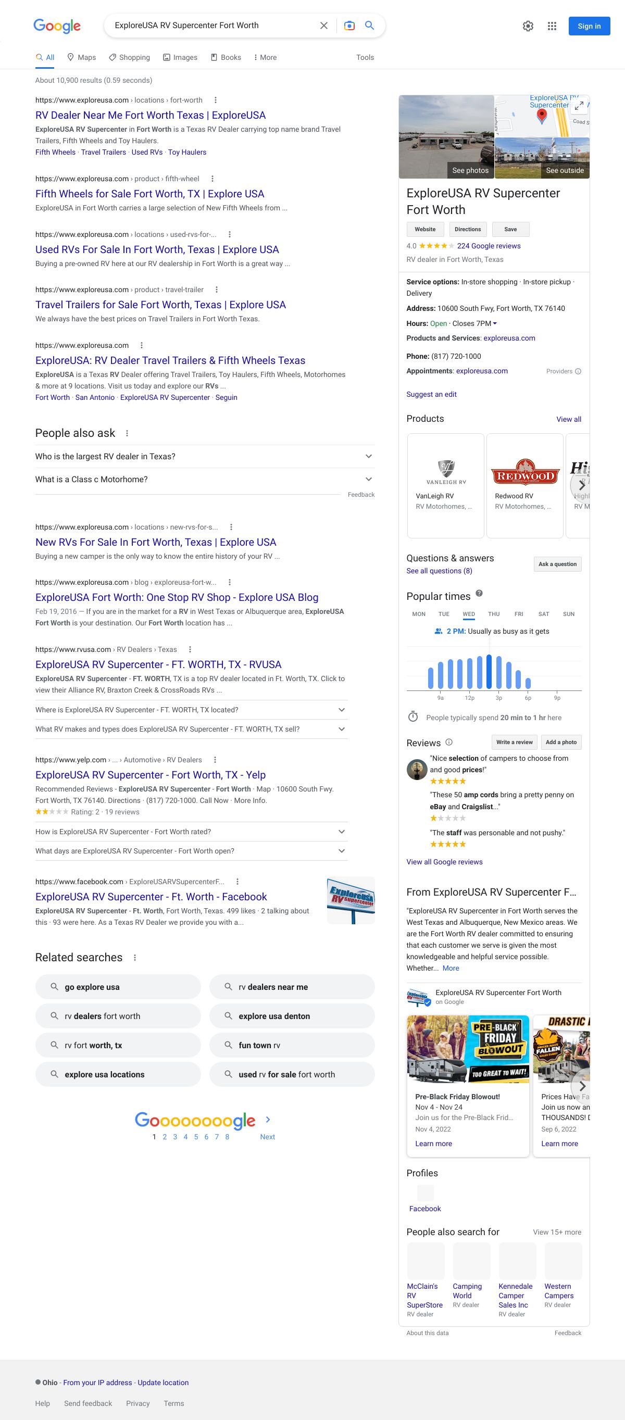Open Popular times help icon

479,593
